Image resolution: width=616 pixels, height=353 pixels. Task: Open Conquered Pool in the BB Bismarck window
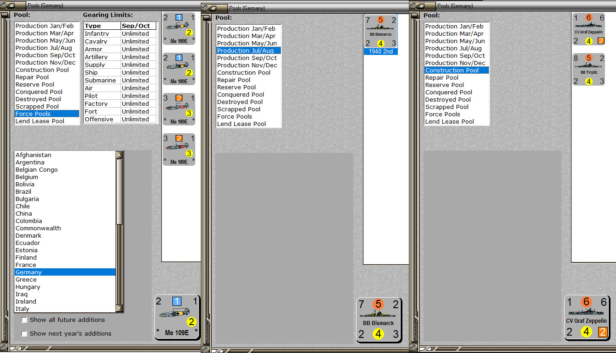(248, 95)
